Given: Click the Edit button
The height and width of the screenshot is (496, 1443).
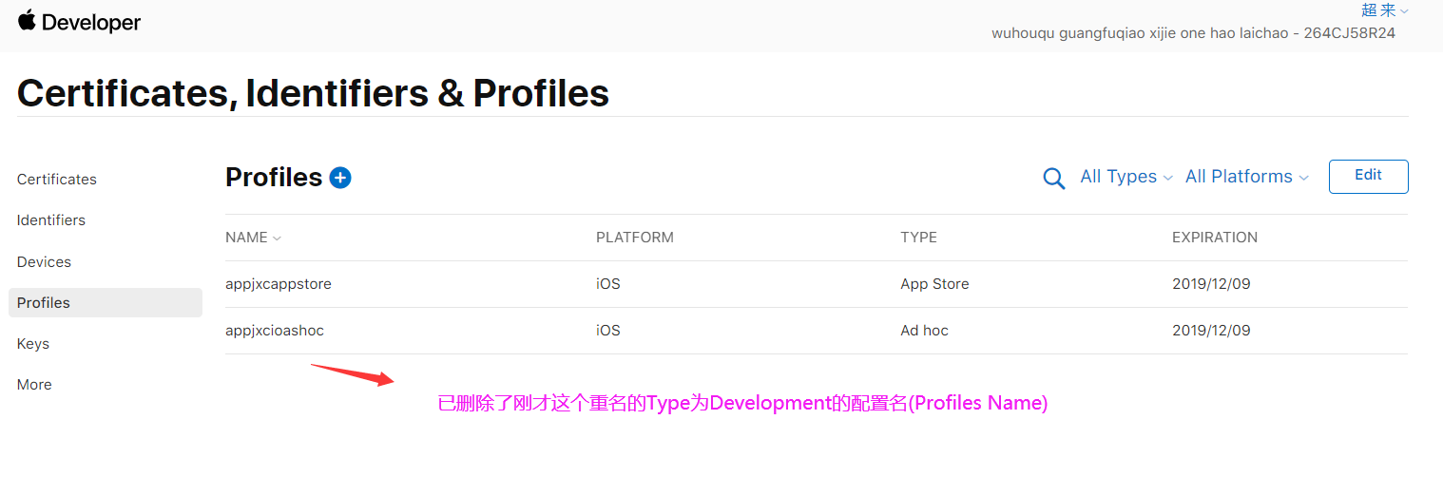Looking at the screenshot, I should coord(1368,176).
